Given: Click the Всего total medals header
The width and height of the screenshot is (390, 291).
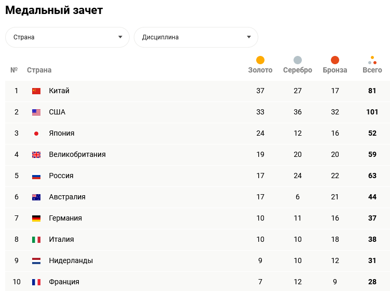Looking at the screenshot, I should [372, 70].
